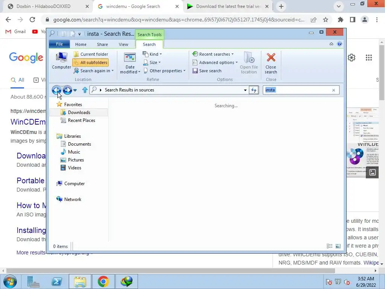385x289 pixels.
Task: Switch to Download latest free trial tab
Action: click(227, 6)
